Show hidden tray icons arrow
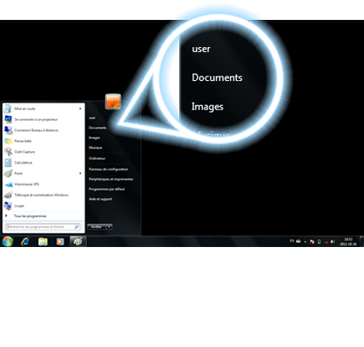This screenshot has height=347, width=364. pyautogui.click(x=305, y=242)
